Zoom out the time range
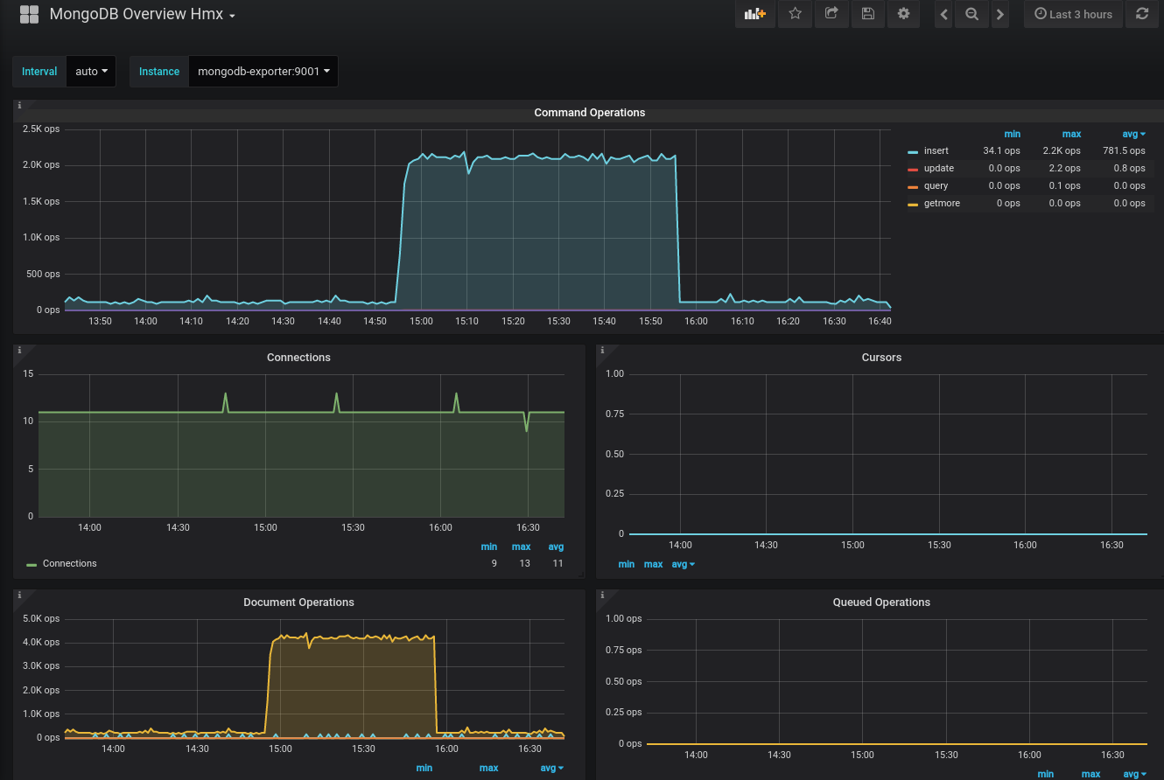Viewport: 1164px width, 780px height. (x=971, y=14)
